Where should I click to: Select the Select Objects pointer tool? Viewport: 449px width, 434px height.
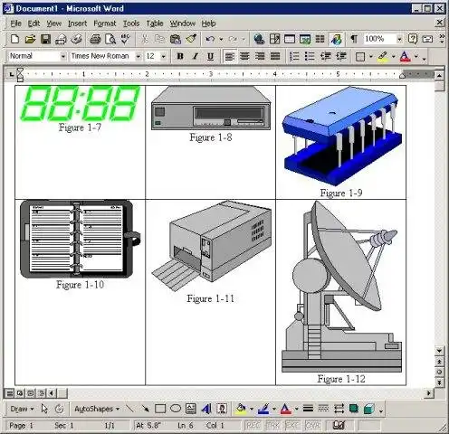[x=44, y=409]
